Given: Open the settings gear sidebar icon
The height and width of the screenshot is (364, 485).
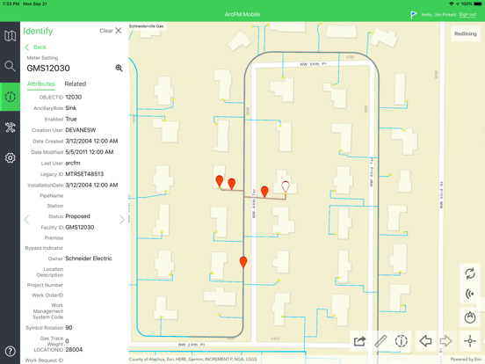Looking at the screenshot, I should tap(10, 158).
